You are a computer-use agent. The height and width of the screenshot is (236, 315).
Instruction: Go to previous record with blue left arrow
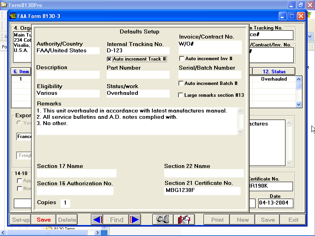[x=97, y=220]
